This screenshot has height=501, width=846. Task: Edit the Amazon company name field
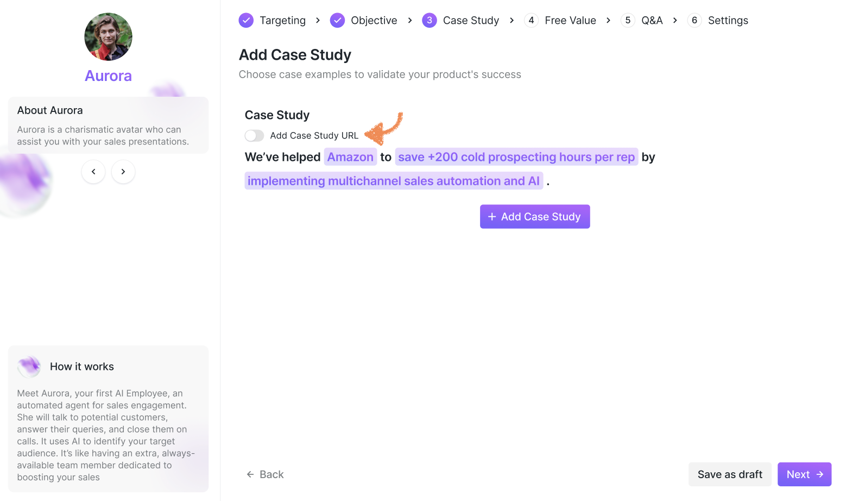coord(350,157)
